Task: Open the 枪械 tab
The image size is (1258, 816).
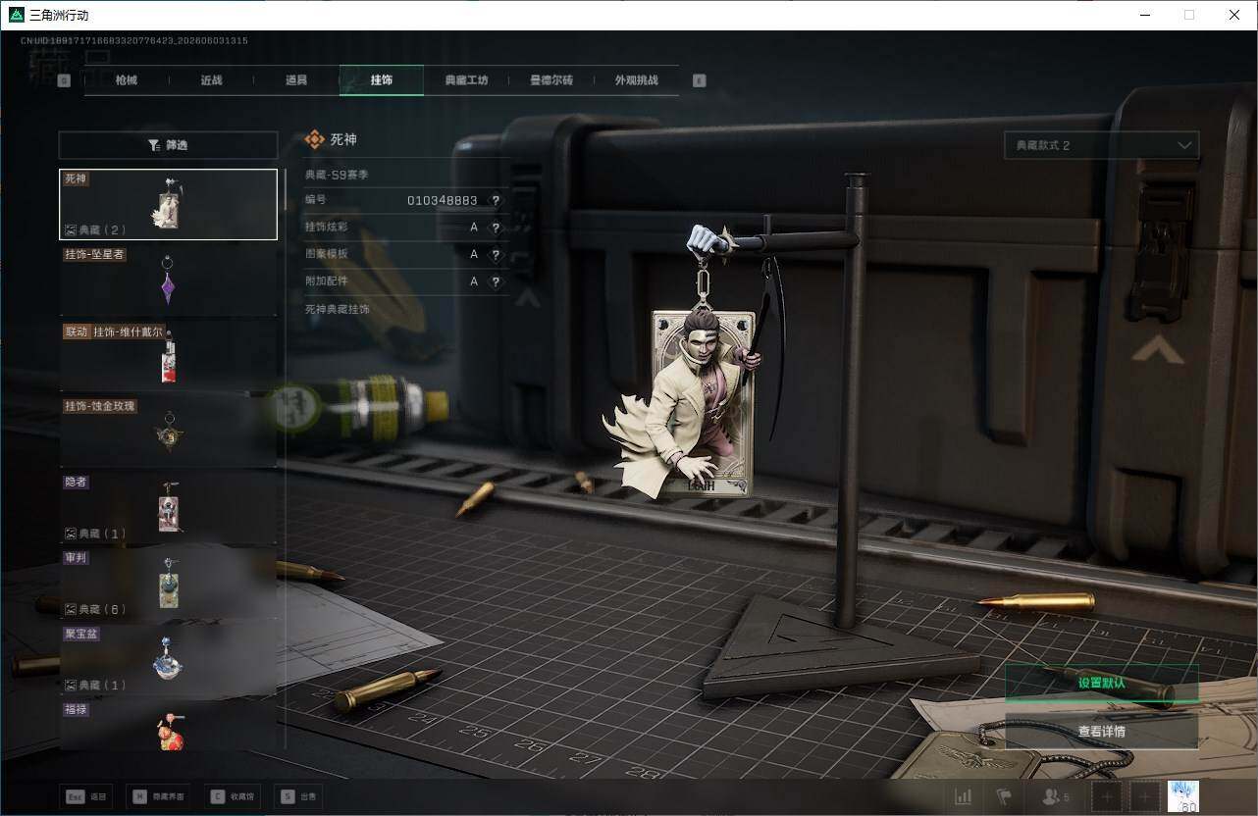Action: pyautogui.click(x=127, y=80)
